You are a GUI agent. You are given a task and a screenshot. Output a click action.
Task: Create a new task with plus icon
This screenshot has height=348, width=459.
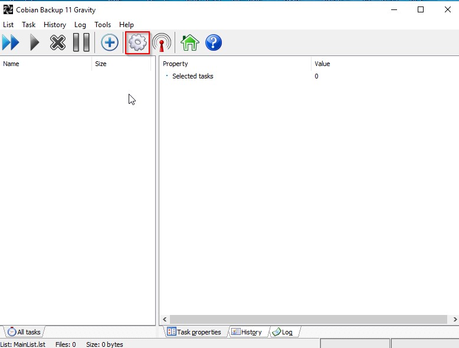click(x=109, y=43)
